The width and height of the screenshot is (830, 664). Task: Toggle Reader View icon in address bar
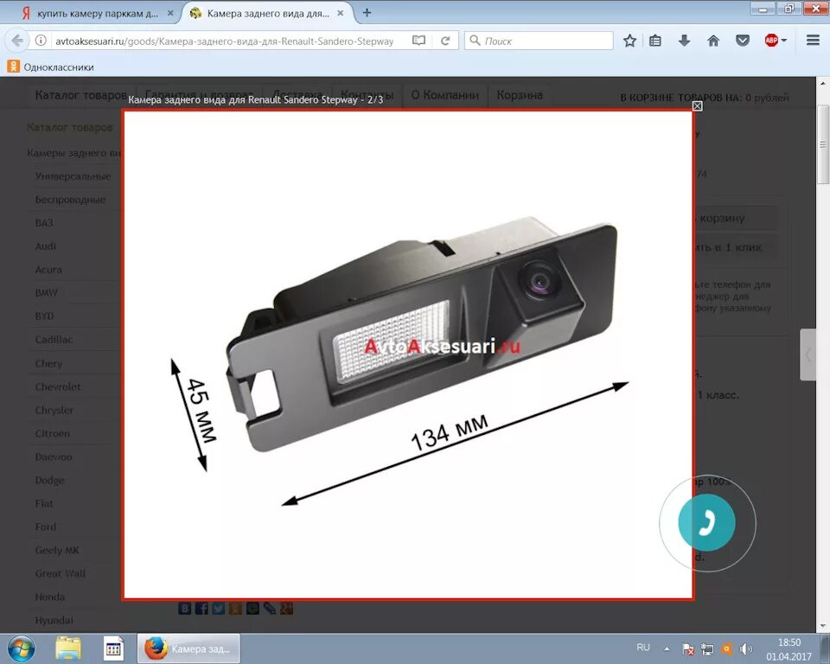(418, 41)
